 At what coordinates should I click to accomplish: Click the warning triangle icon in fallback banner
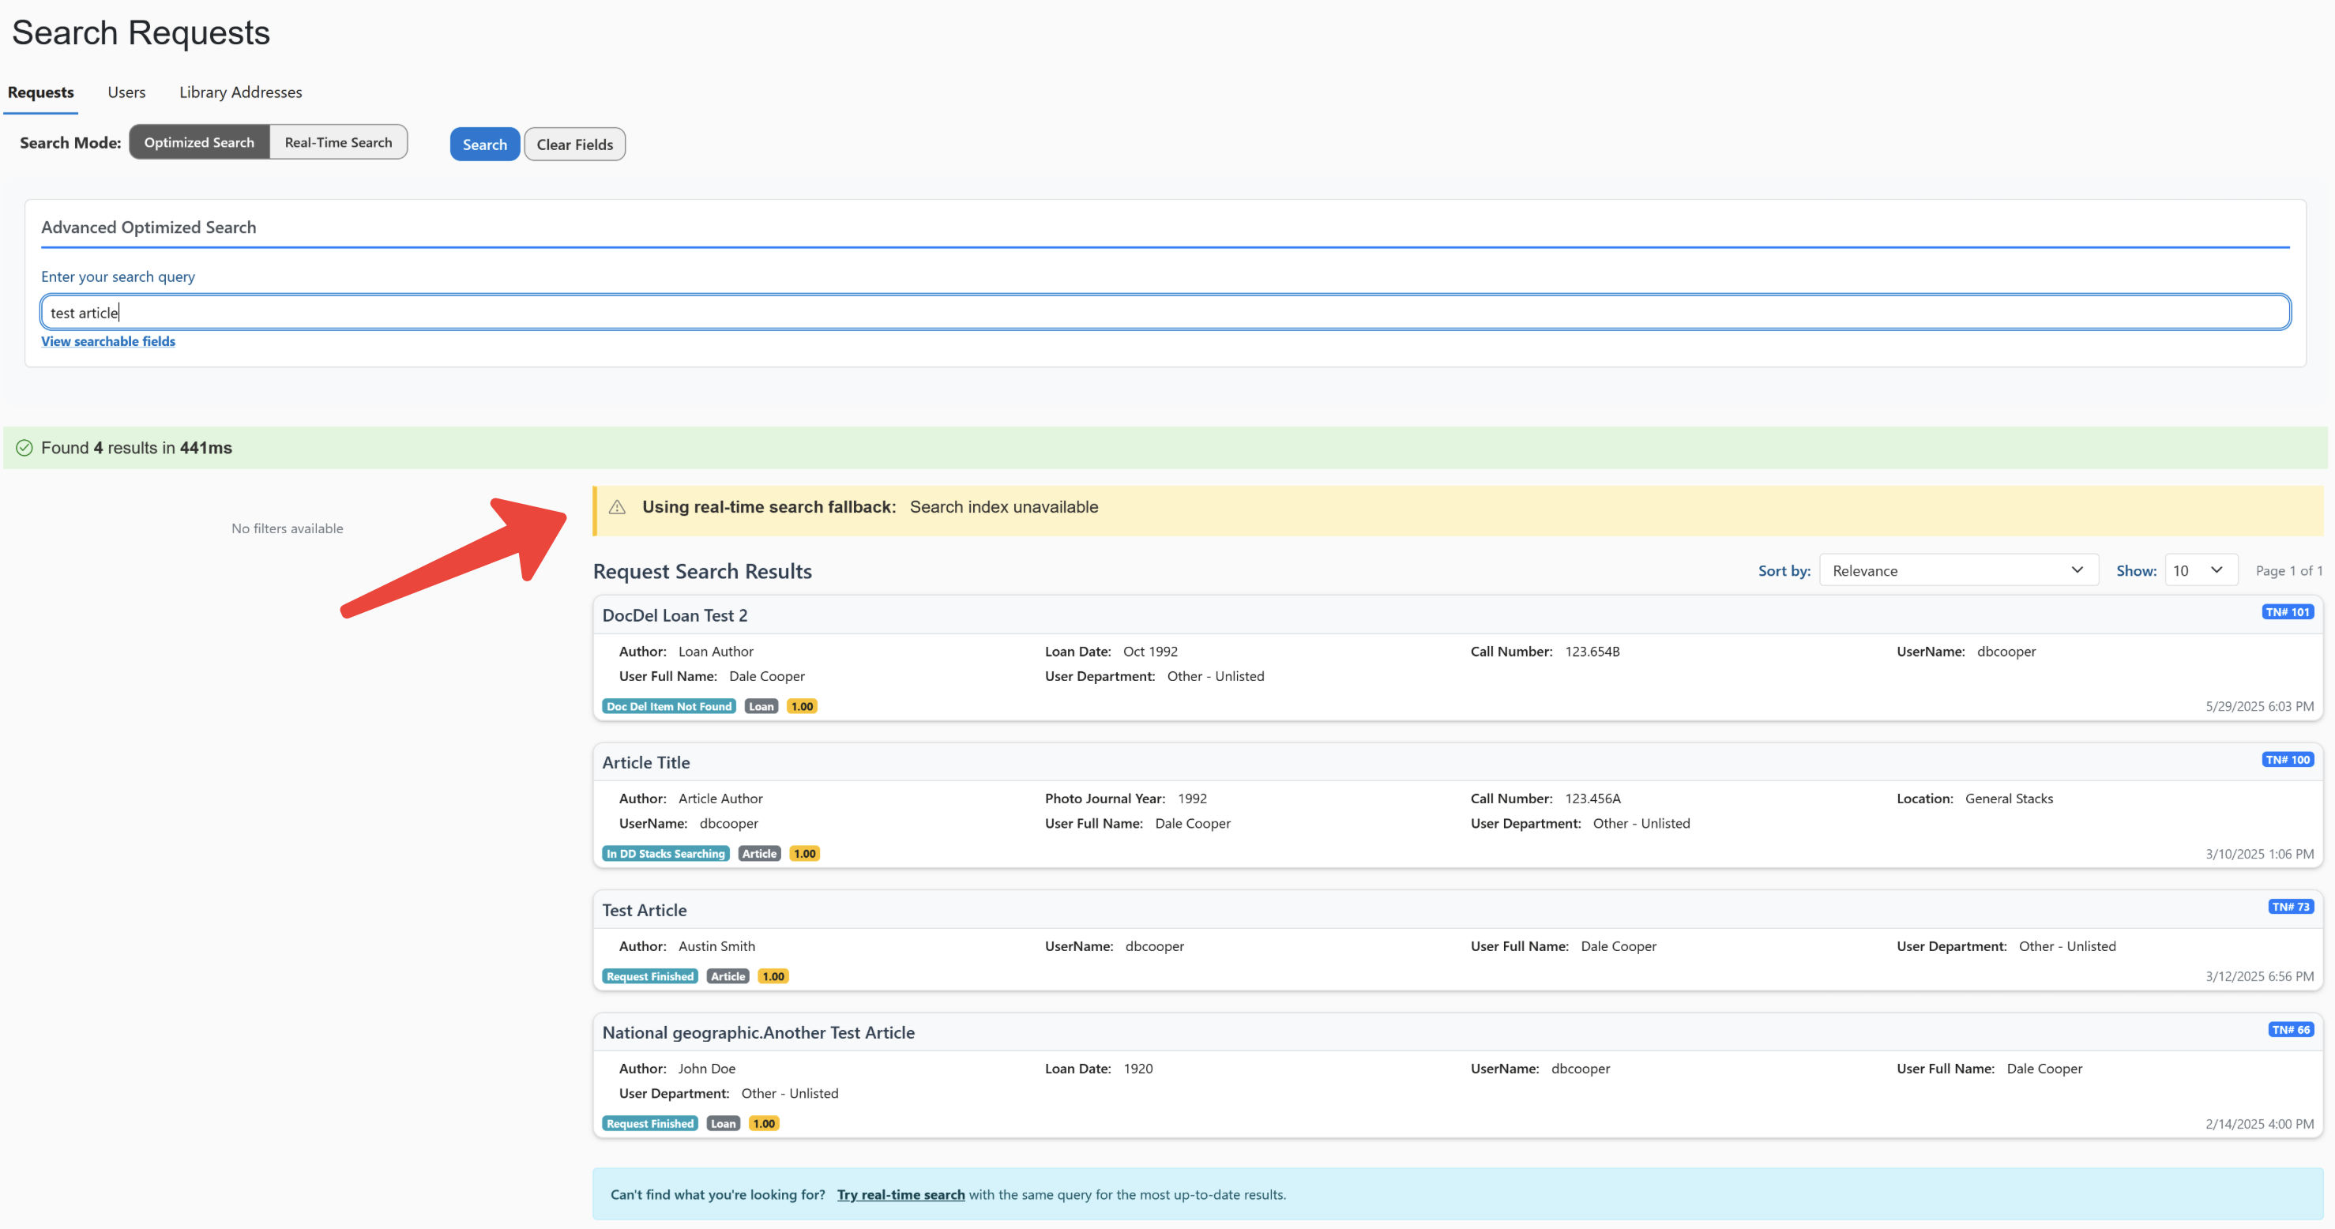[x=617, y=508]
